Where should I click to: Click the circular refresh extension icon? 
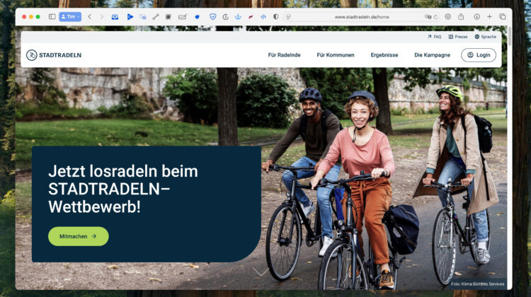225,16
